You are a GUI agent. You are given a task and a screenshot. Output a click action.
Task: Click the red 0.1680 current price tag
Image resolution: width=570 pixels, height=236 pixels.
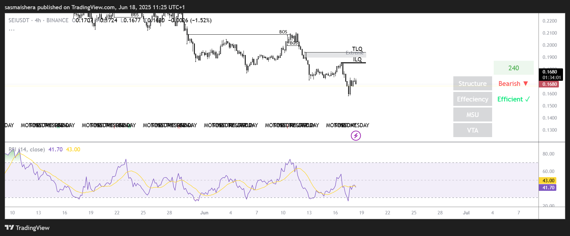tap(549, 84)
